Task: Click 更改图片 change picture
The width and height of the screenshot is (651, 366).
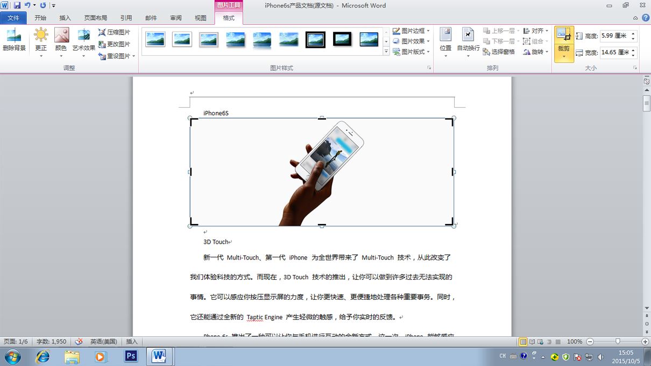Action: (x=114, y=44)
